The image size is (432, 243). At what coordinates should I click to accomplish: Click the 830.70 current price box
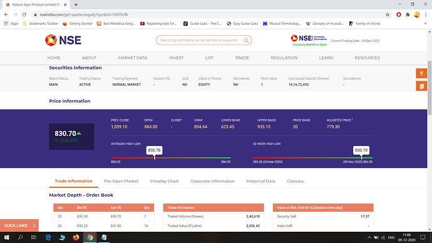click(x=71, y=137)
